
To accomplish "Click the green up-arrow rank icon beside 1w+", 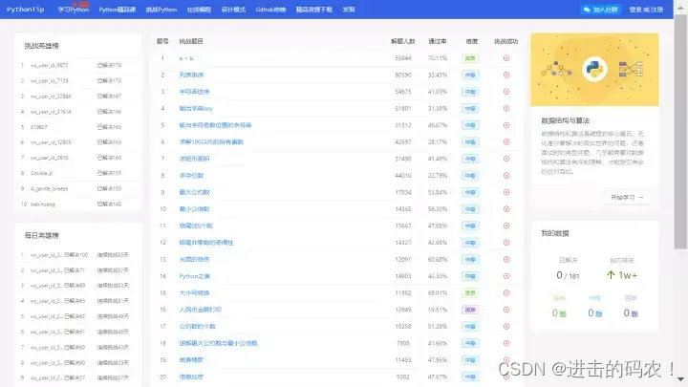I will [x=611, y=275].
